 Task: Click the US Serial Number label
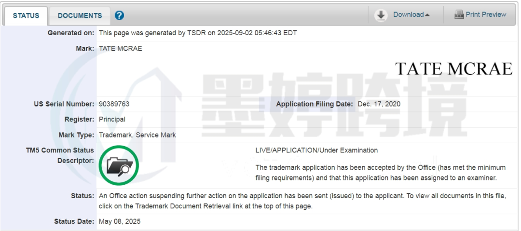point(64,104)
